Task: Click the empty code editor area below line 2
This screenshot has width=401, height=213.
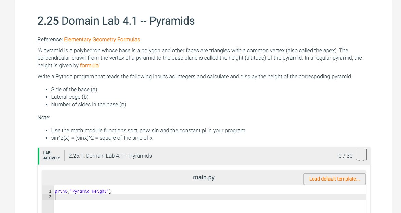Action: pos(210,207)
